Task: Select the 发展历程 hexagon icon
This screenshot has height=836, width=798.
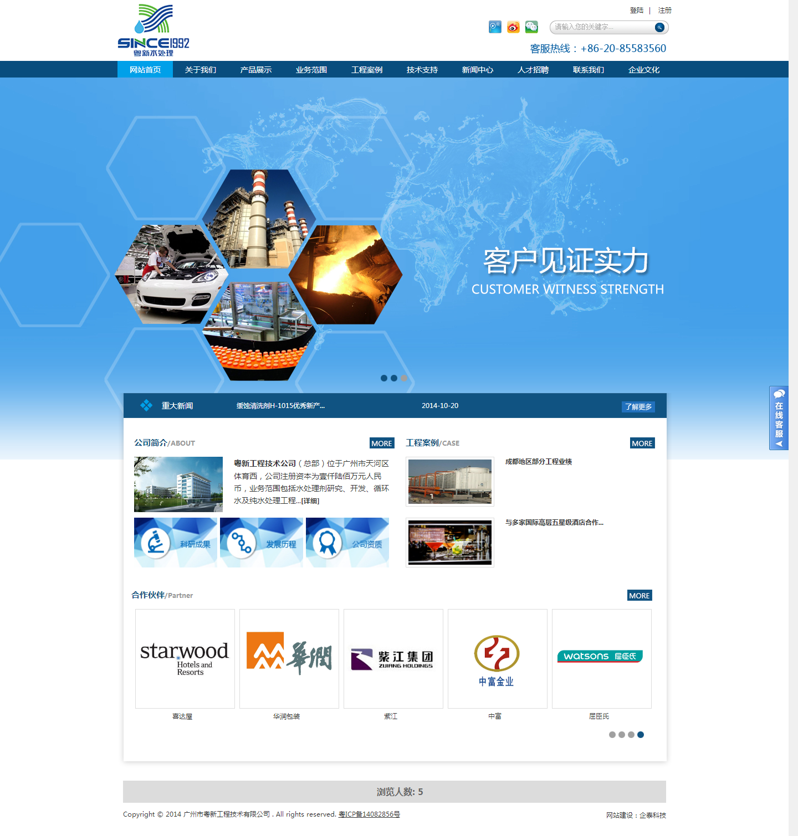Action: point(242,541)
